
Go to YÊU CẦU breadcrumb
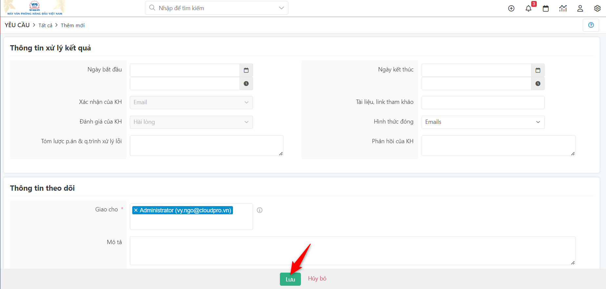[x=17, y=25]
